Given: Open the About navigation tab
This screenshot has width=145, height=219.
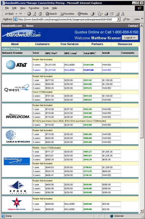Looking at the screenshot, I should (15, 44).
